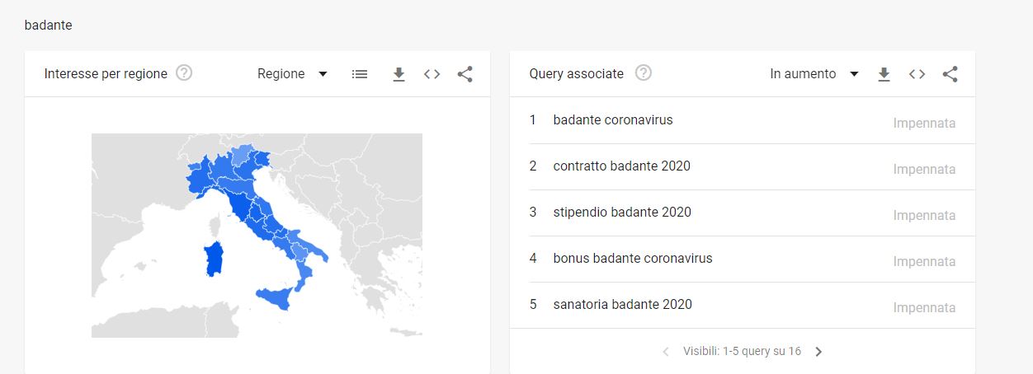The image size is (1033, 374).
Task: Go to previous page of queries
Action: pos(667,352)
